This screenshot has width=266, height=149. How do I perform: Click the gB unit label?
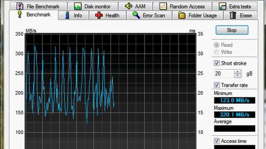point(249,74)
